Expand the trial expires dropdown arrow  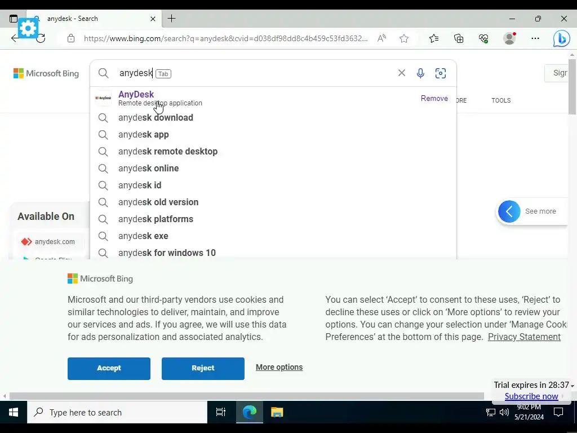coord(572,386)
